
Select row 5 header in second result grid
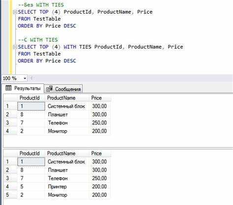[x=10, y=195]
